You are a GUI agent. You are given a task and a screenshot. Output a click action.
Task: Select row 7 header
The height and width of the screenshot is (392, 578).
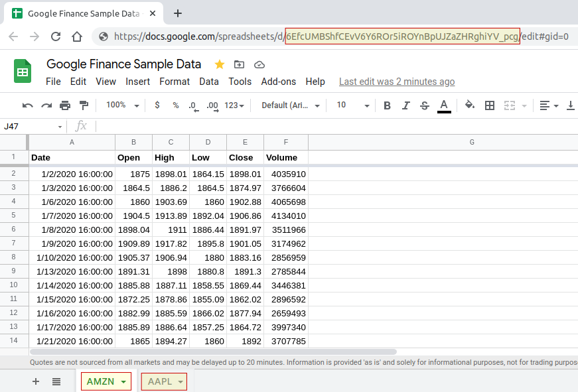14,243
